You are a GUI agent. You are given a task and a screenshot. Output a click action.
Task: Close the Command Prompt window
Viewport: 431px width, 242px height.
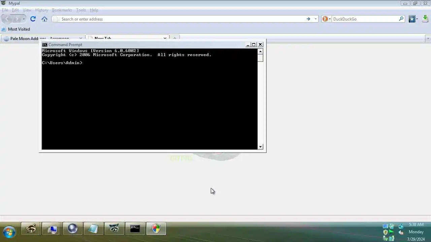click(x=260, y=45)
